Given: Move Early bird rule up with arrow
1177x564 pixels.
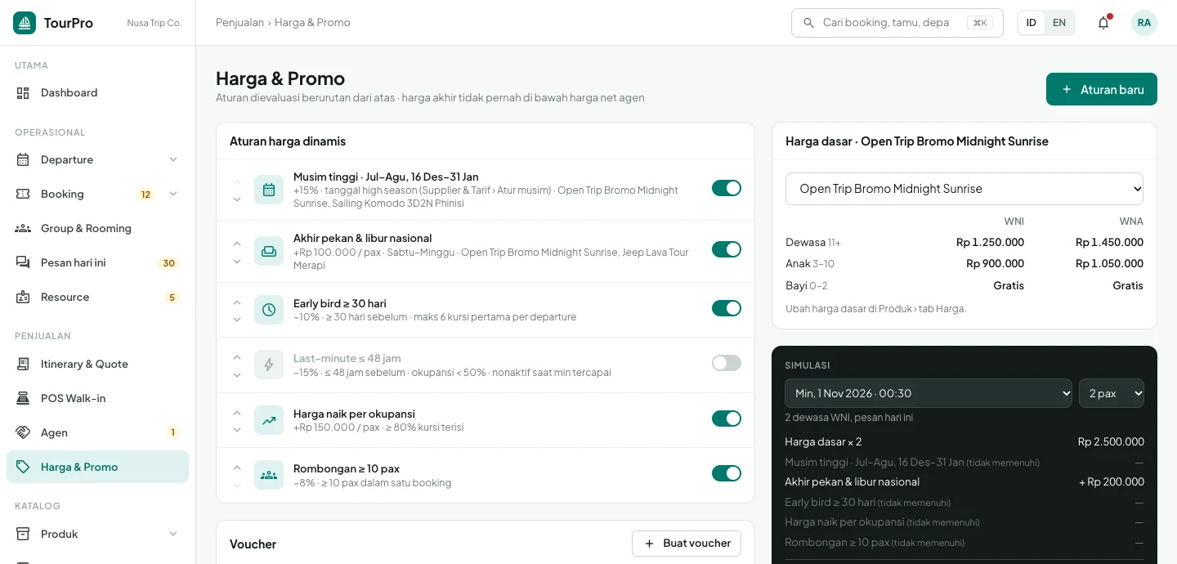Looking at the screenshot, I should (237, 302).
